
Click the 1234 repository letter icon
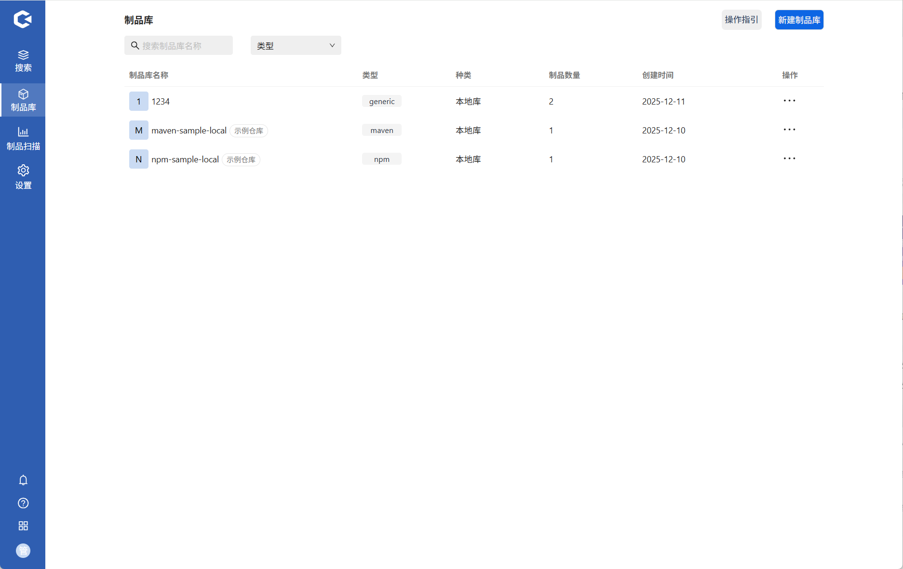point(139,101)
